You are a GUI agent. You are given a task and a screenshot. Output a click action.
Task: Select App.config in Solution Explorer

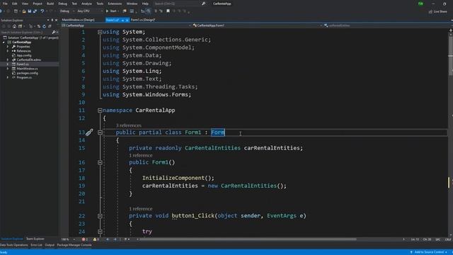coord(24,55)
